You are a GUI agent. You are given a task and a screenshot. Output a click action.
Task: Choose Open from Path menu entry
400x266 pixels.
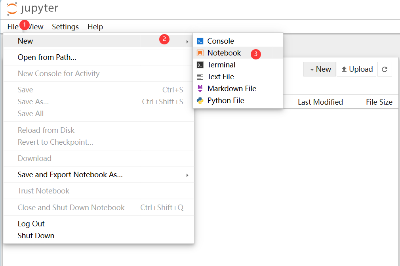[47, 57]
